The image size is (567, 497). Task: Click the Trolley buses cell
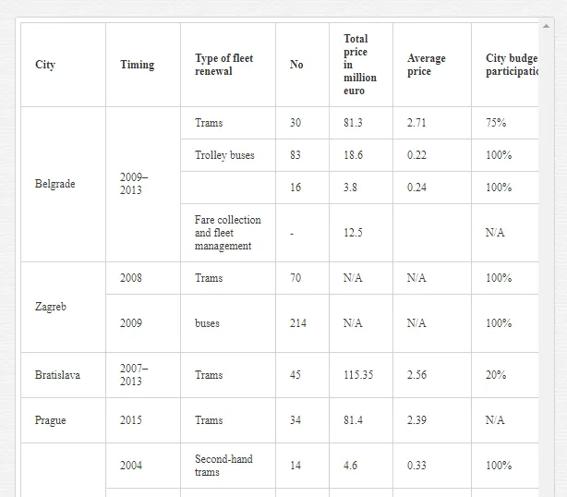tap(224, 155)
